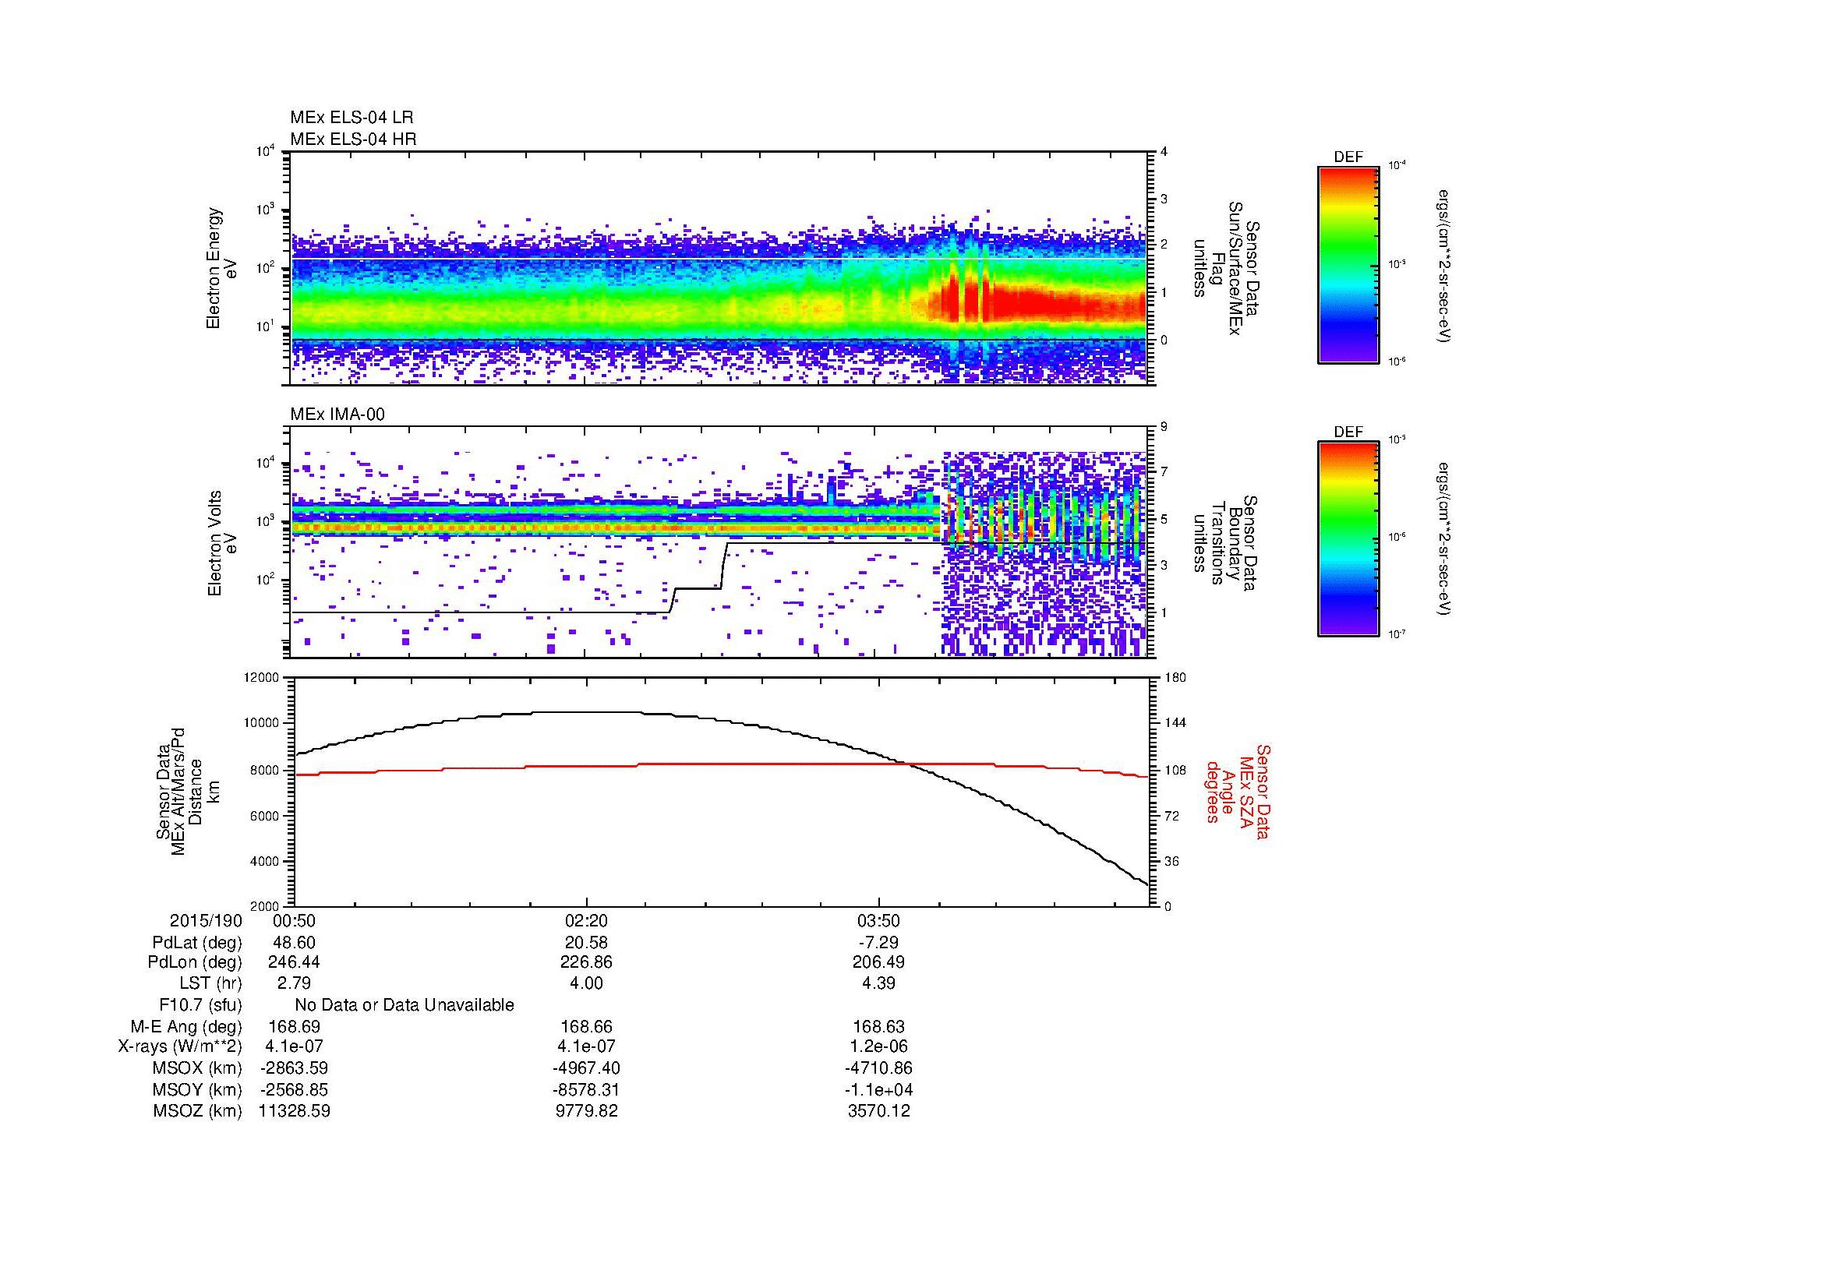Select the 'PdLon (deg)' row label
This screenshot has width=1823, height=1288.
195,962
